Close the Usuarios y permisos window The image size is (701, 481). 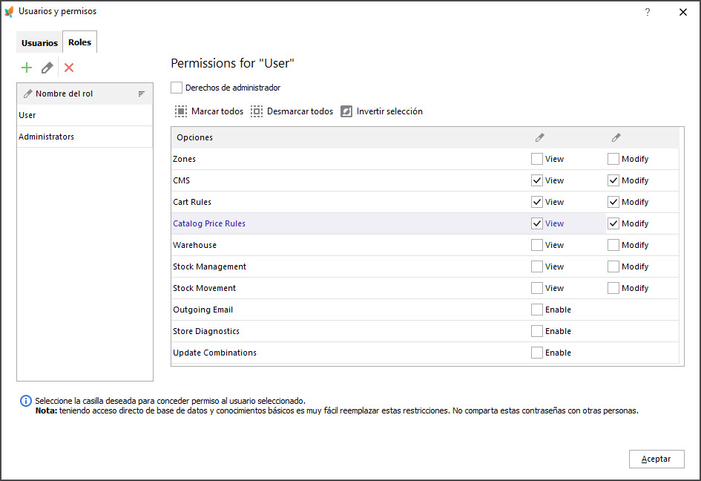pos(683,12)
